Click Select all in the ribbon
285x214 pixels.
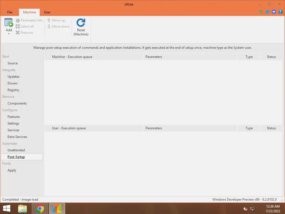click(25, 26)
